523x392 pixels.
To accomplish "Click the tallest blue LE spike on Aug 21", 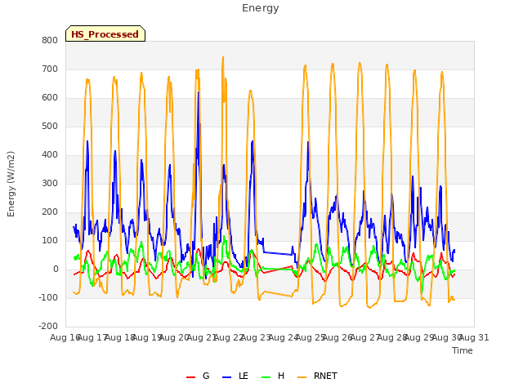I will [198, 92].
